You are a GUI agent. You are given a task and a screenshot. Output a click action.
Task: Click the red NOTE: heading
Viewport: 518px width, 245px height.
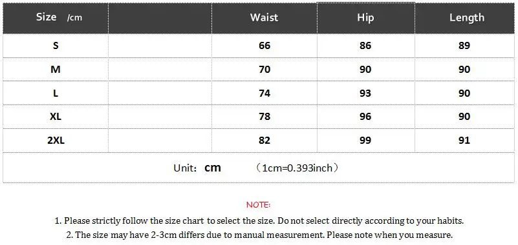[x=258, y=205]
